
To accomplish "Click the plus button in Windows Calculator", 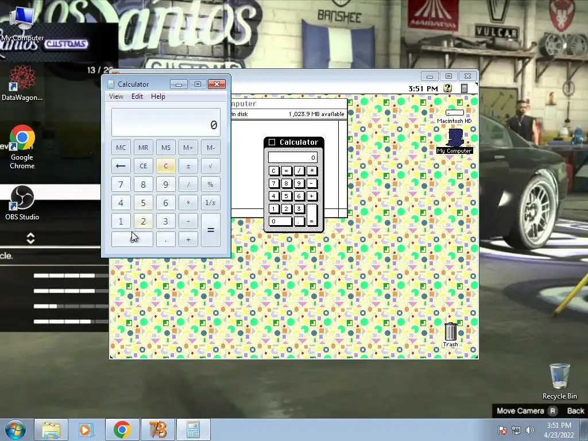I will click(x=188, y=239).
